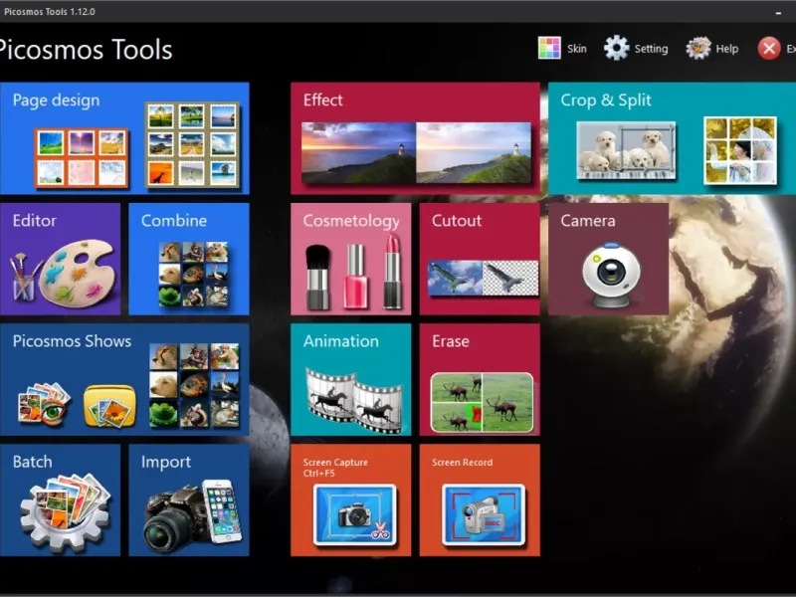Click the red lipstick icon
Viewport: 796px width, 597px height.
(392, 272)
